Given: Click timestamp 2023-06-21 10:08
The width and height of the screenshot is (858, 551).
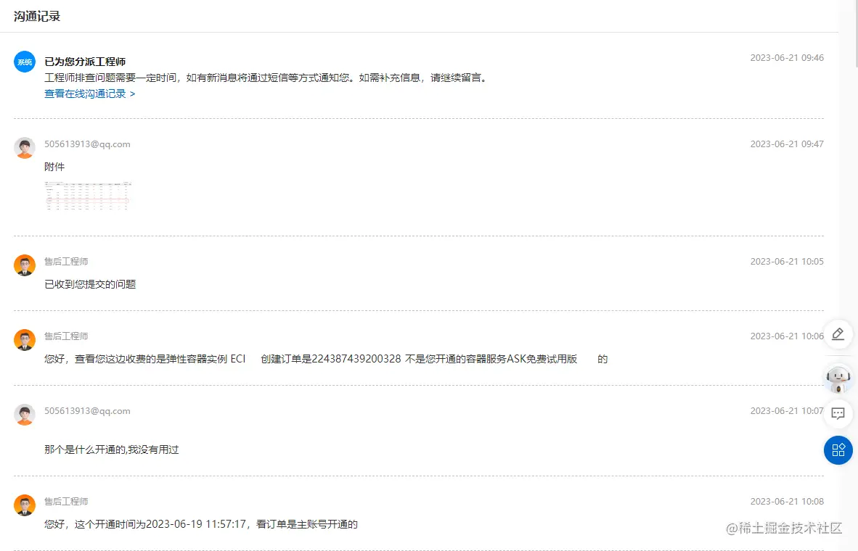Looking at the screenshot, I should [787, 502].
